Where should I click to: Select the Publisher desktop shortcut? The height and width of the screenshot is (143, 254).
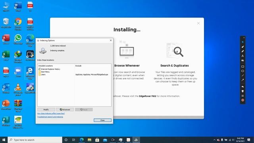point(6,121)
